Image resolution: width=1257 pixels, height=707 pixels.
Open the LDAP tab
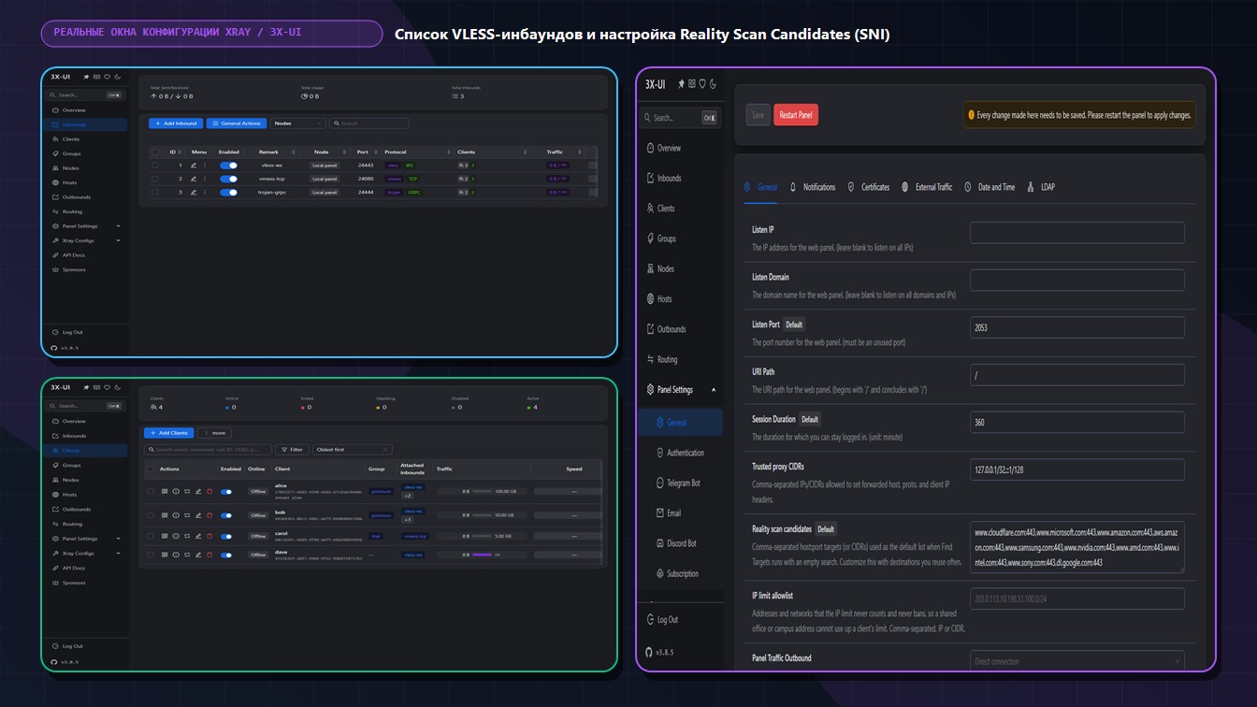(1041, 187)
